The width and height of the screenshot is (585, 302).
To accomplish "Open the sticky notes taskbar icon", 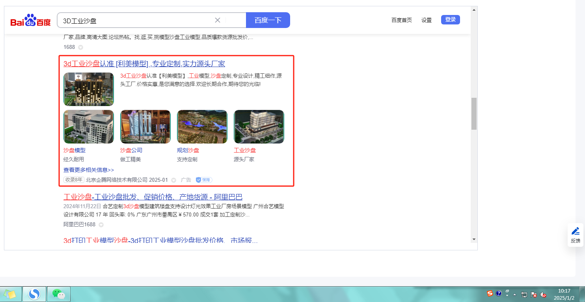I will tap(10, 294).
